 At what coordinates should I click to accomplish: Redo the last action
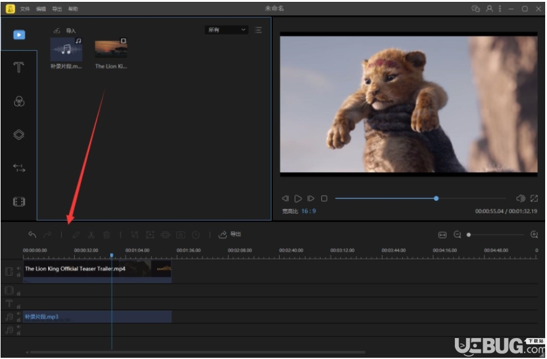coord(48,235)
